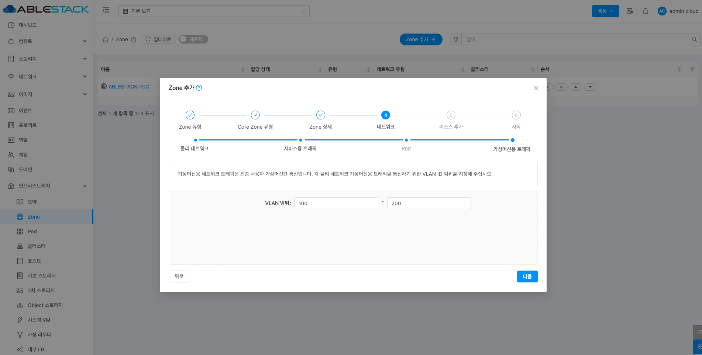
Task: Click the home icon in breadcrumb
Action: [x=106, y=39]
